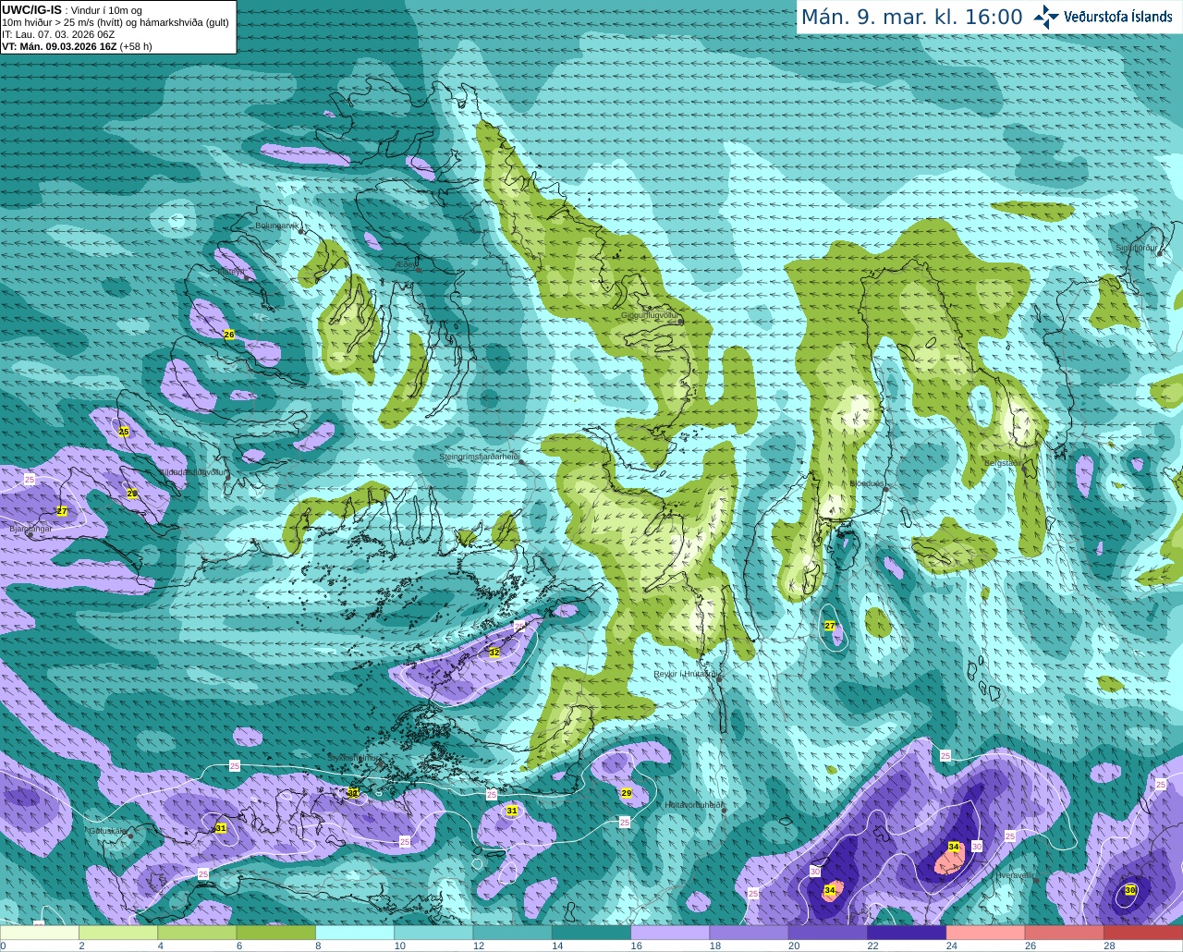This screenshot has width=1183, height=952.
Task: Click the 0–2 m/s pale cream legend swatch
Action: (x=40, y=933)
